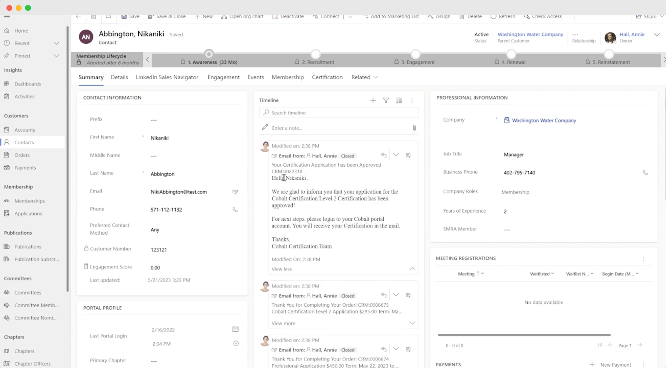Click the Job Title field Manager
The height and width of the screenshot is (368, 666).
coord(514,155)
